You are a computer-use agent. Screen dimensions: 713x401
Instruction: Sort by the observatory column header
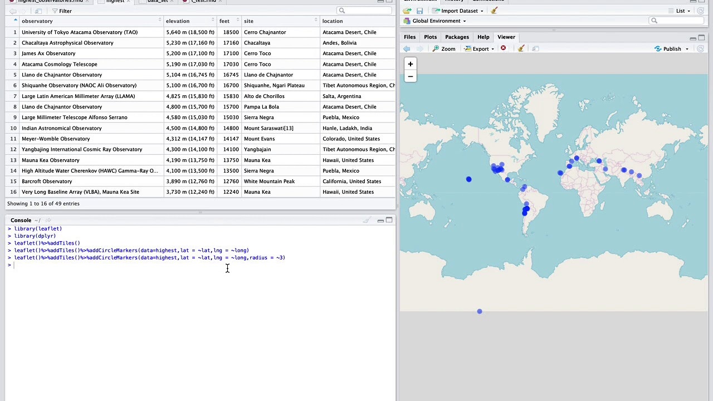pos(90,21)
